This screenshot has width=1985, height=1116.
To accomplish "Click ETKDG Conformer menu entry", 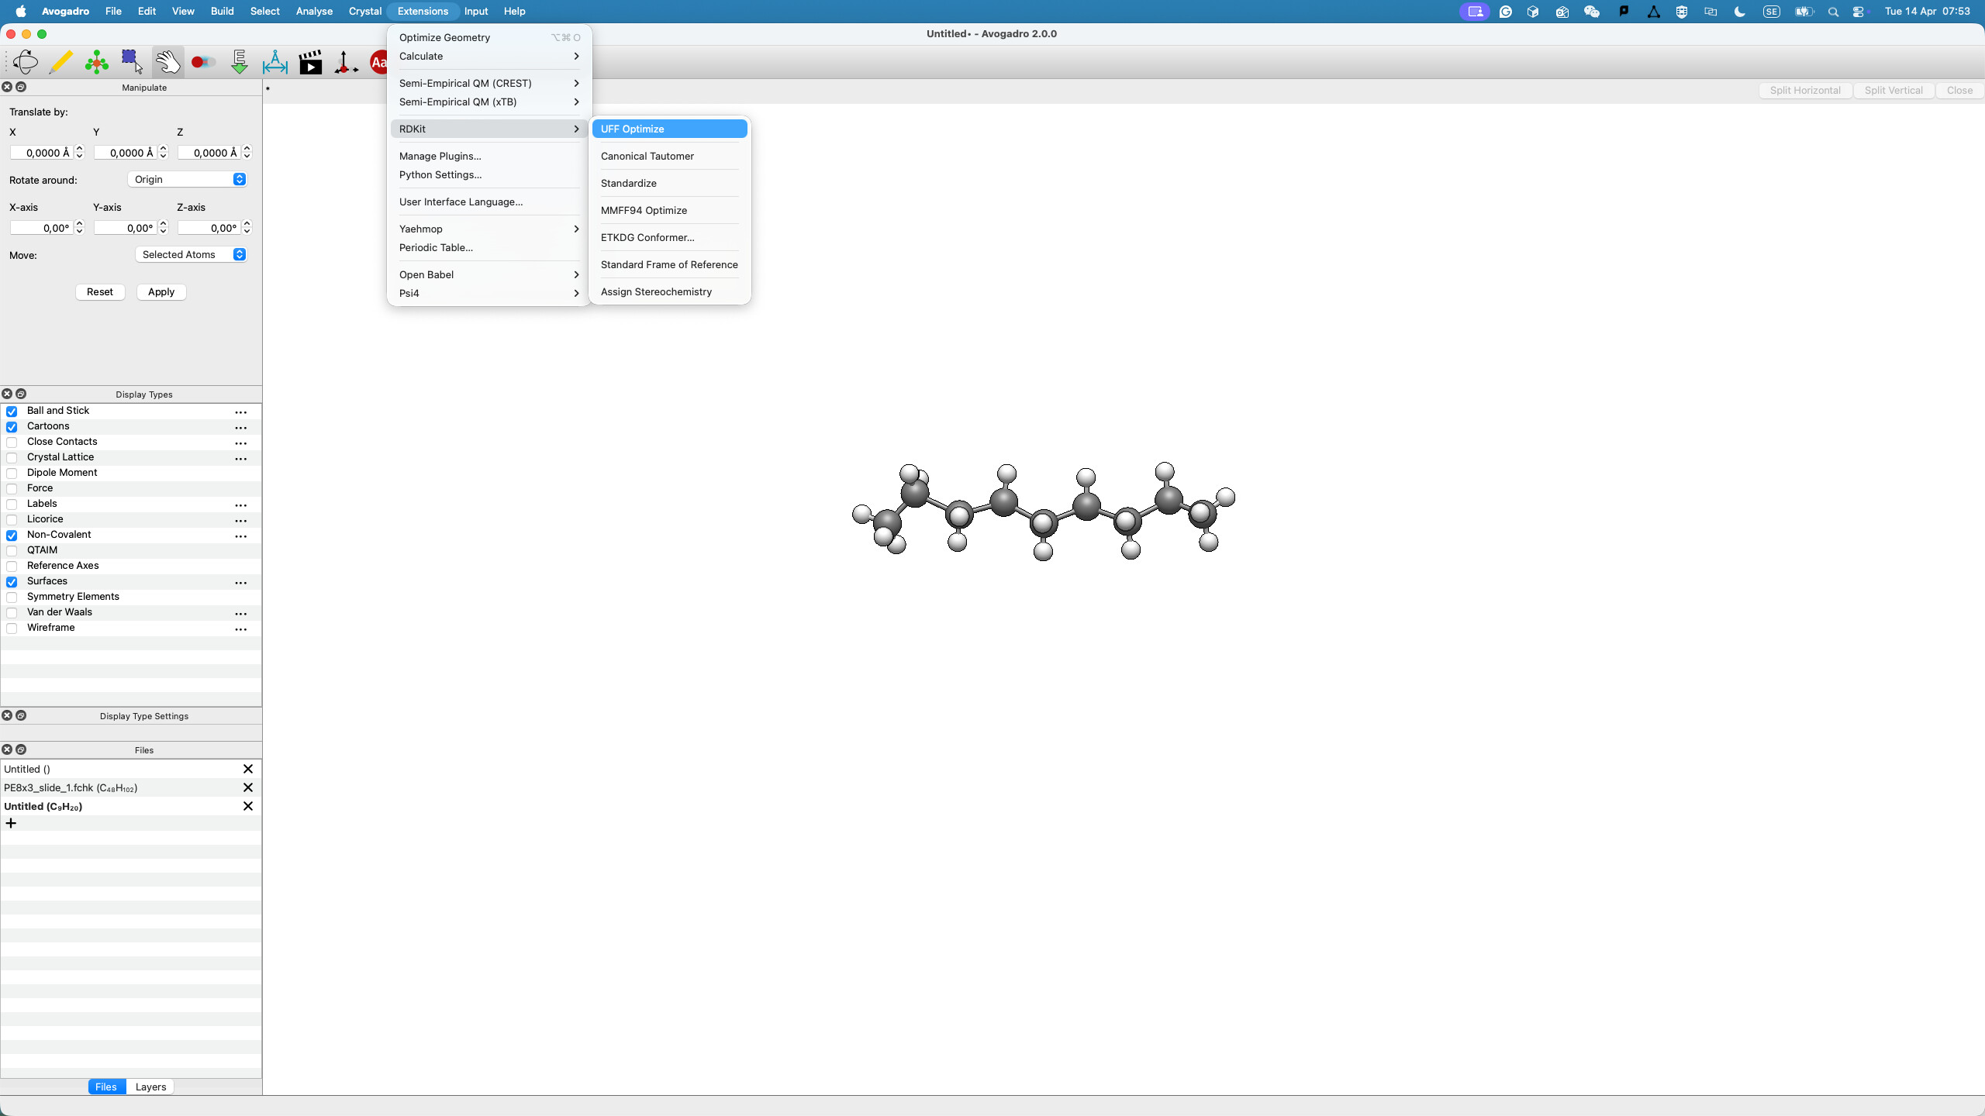I will [x=647, y=237].
